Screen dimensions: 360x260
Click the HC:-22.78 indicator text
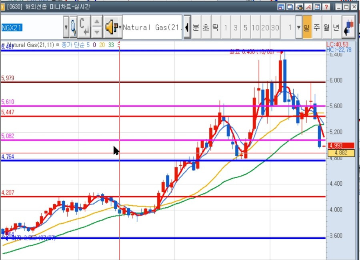coord(339,50)
